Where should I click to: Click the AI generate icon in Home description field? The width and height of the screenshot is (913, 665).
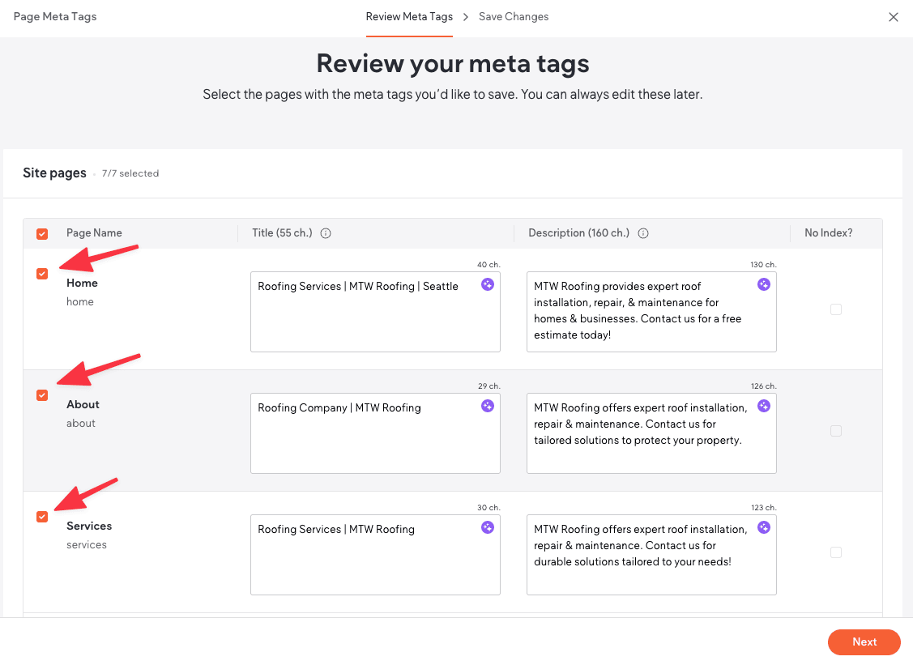pyautogui.click(x=763, y=284)
